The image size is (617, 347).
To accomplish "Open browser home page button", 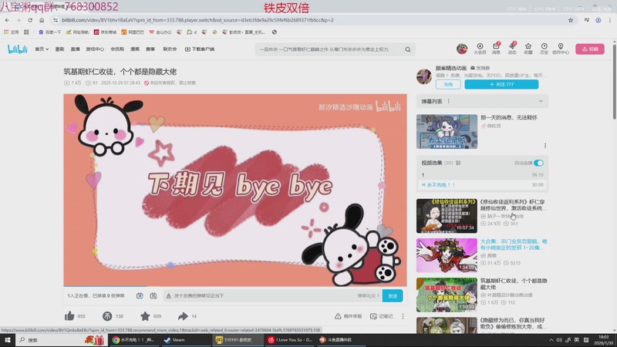I will pos(42,20).
